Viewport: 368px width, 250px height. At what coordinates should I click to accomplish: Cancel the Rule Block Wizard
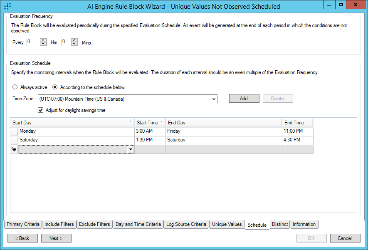click(x=345, y=238)
